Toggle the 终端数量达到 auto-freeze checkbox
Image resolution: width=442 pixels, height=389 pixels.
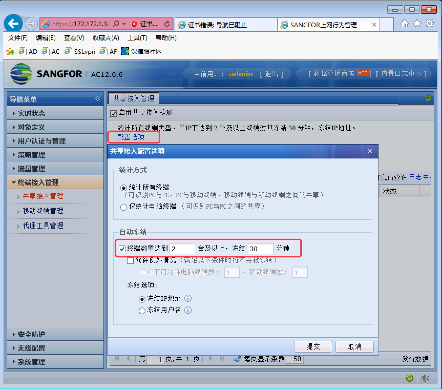122,249
